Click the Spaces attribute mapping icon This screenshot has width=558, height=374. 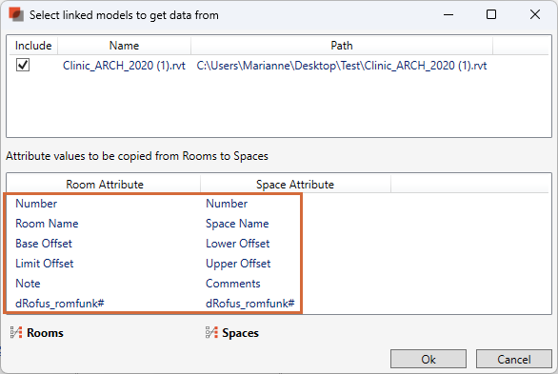click(211, 332)
